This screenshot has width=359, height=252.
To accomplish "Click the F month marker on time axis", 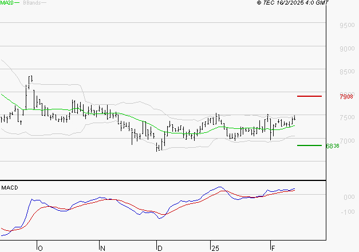I will pos(273,248).
